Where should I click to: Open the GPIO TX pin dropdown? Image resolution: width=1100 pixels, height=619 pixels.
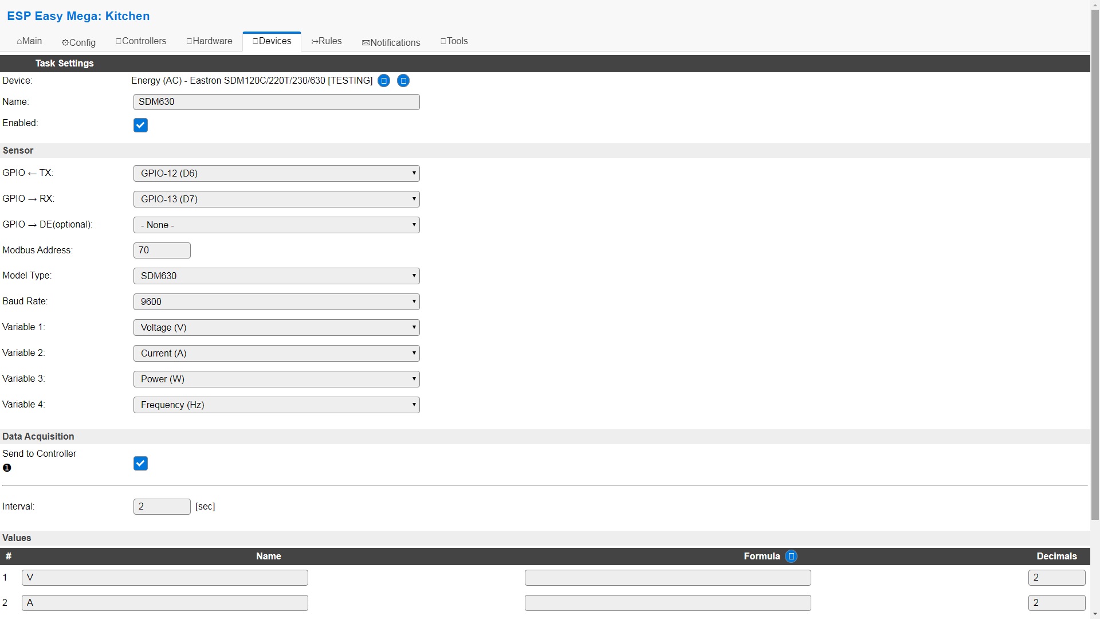(x=276, y=173)
